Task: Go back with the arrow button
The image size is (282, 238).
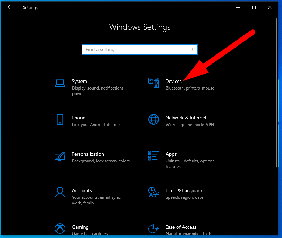Action: (10, 7)
